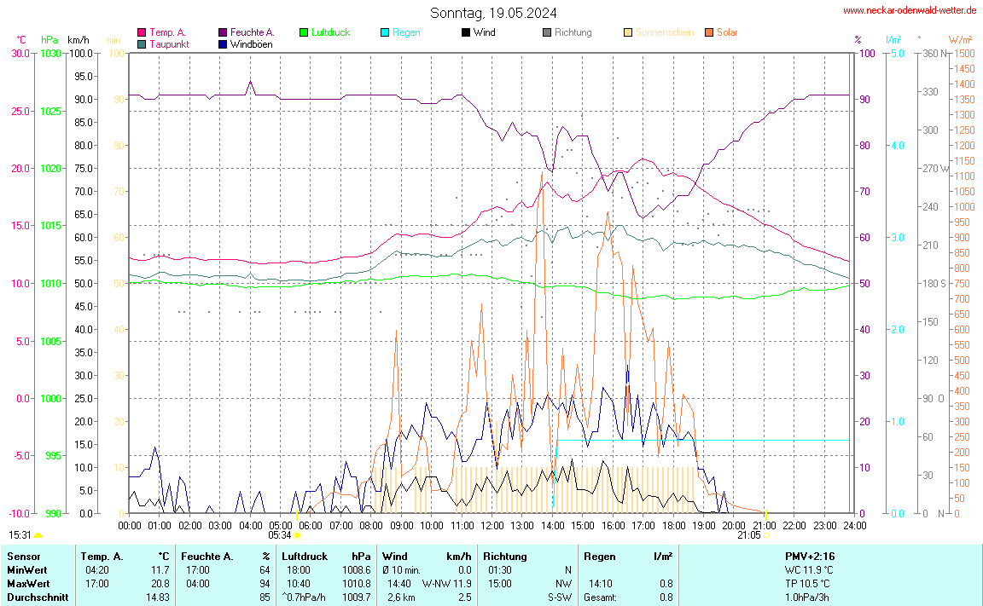
Task: Click the Regen column header in the table
Action: (599, 557)
